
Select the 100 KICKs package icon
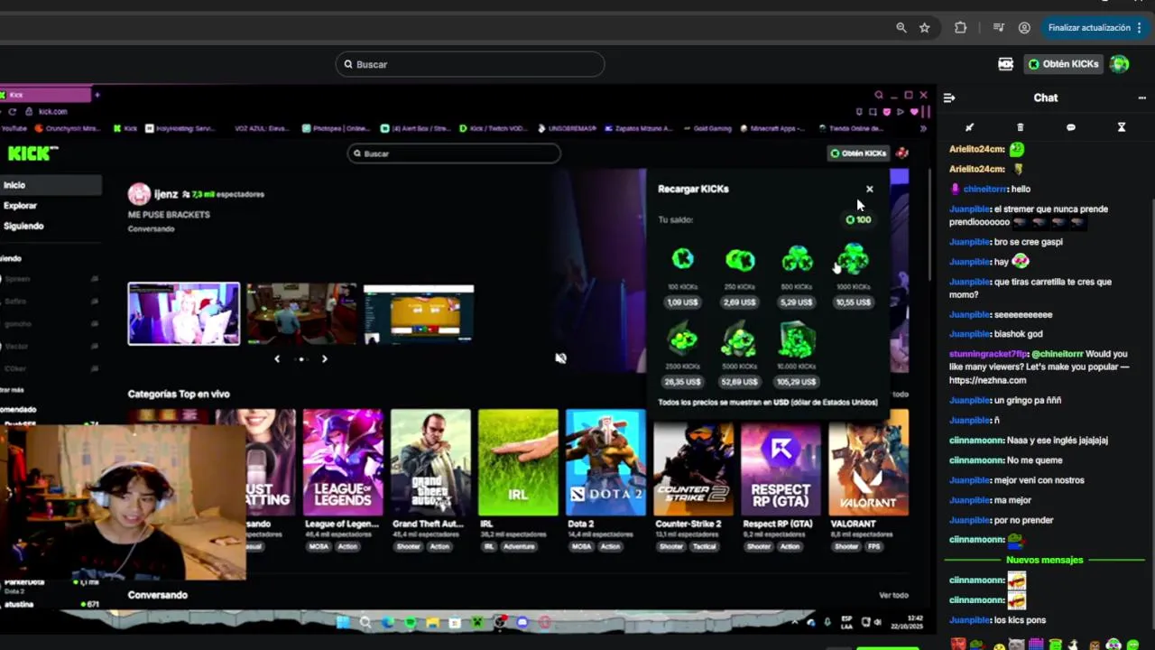click(x=683, y=260)
